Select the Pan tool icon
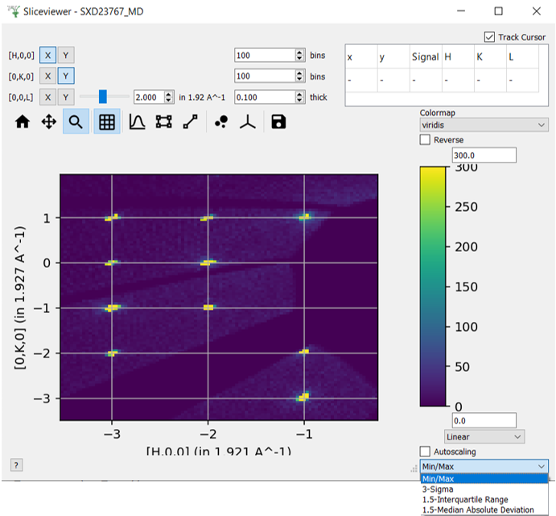 coord(48,122)
